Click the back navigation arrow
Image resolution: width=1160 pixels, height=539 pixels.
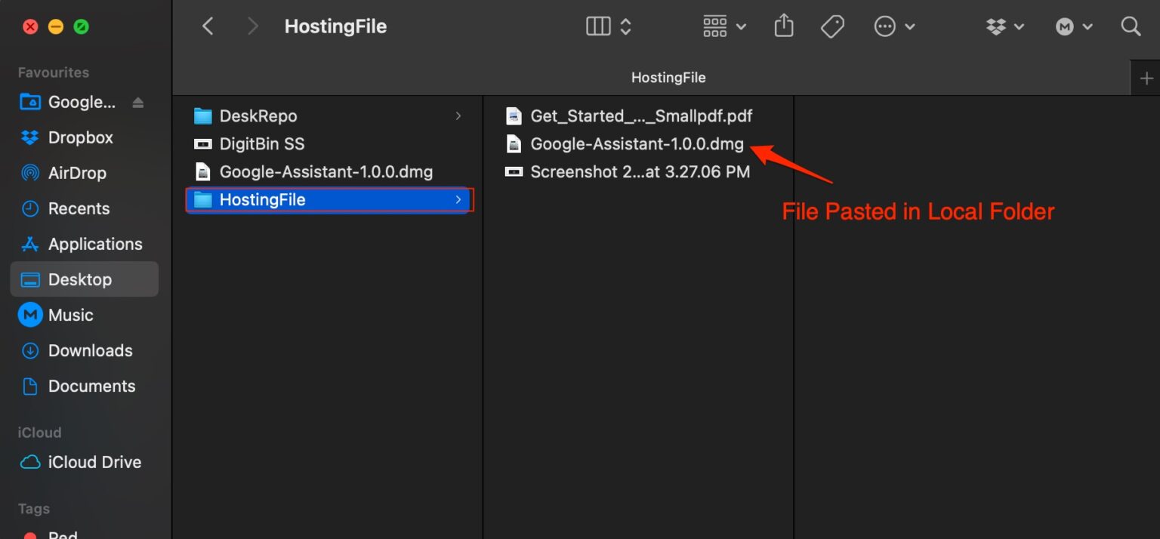[208, 26]
